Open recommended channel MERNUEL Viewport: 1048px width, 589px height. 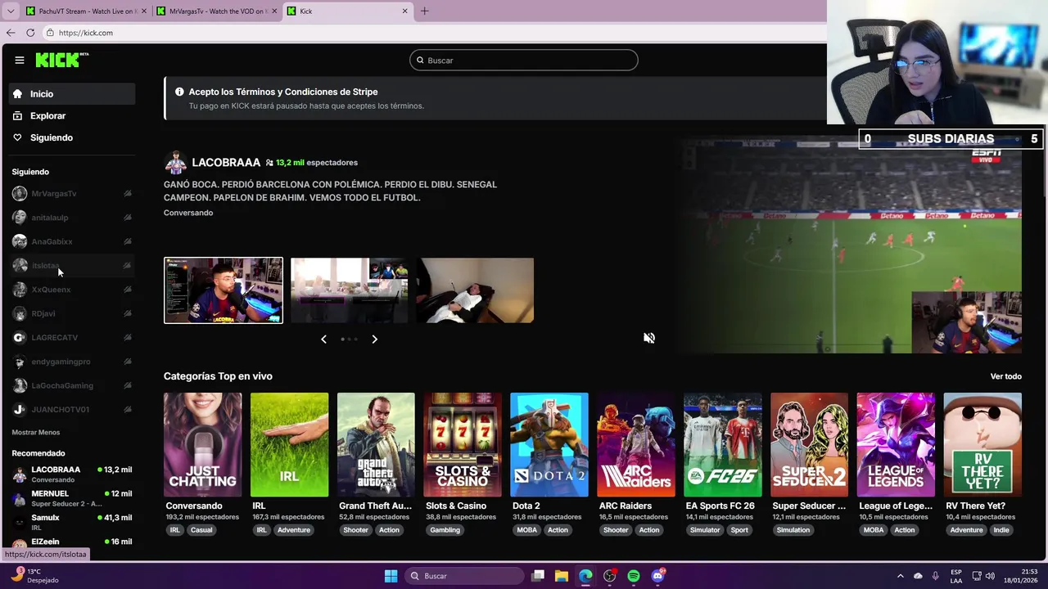click(72, 498)
